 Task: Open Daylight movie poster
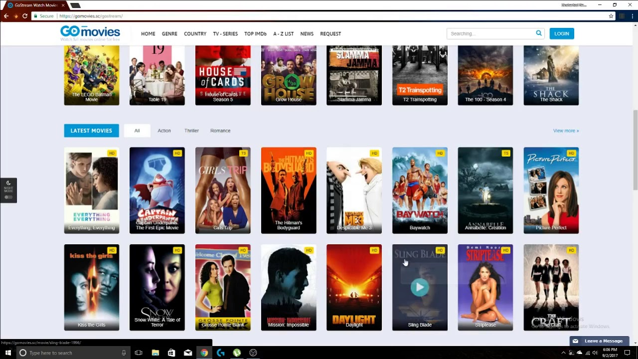354,287
